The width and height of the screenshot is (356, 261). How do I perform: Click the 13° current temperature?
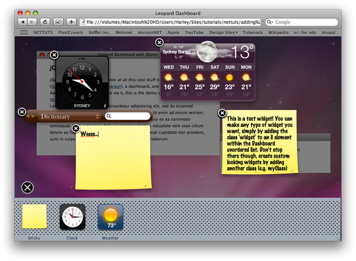242,52
